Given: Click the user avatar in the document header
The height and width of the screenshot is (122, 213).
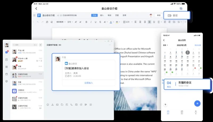Looking at the screenshot, I should (x=151, y=15).
